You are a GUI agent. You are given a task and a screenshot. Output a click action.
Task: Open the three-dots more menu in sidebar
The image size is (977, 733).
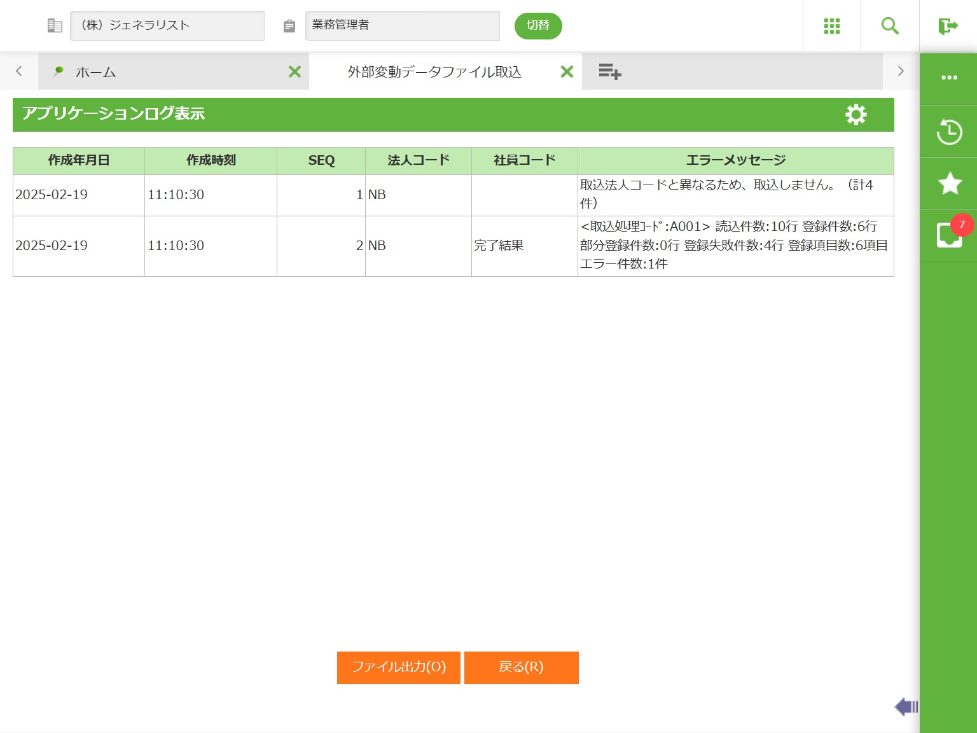point(949,78)
